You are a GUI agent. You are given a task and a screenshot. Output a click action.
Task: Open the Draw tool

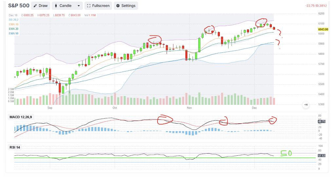(41, 6)
